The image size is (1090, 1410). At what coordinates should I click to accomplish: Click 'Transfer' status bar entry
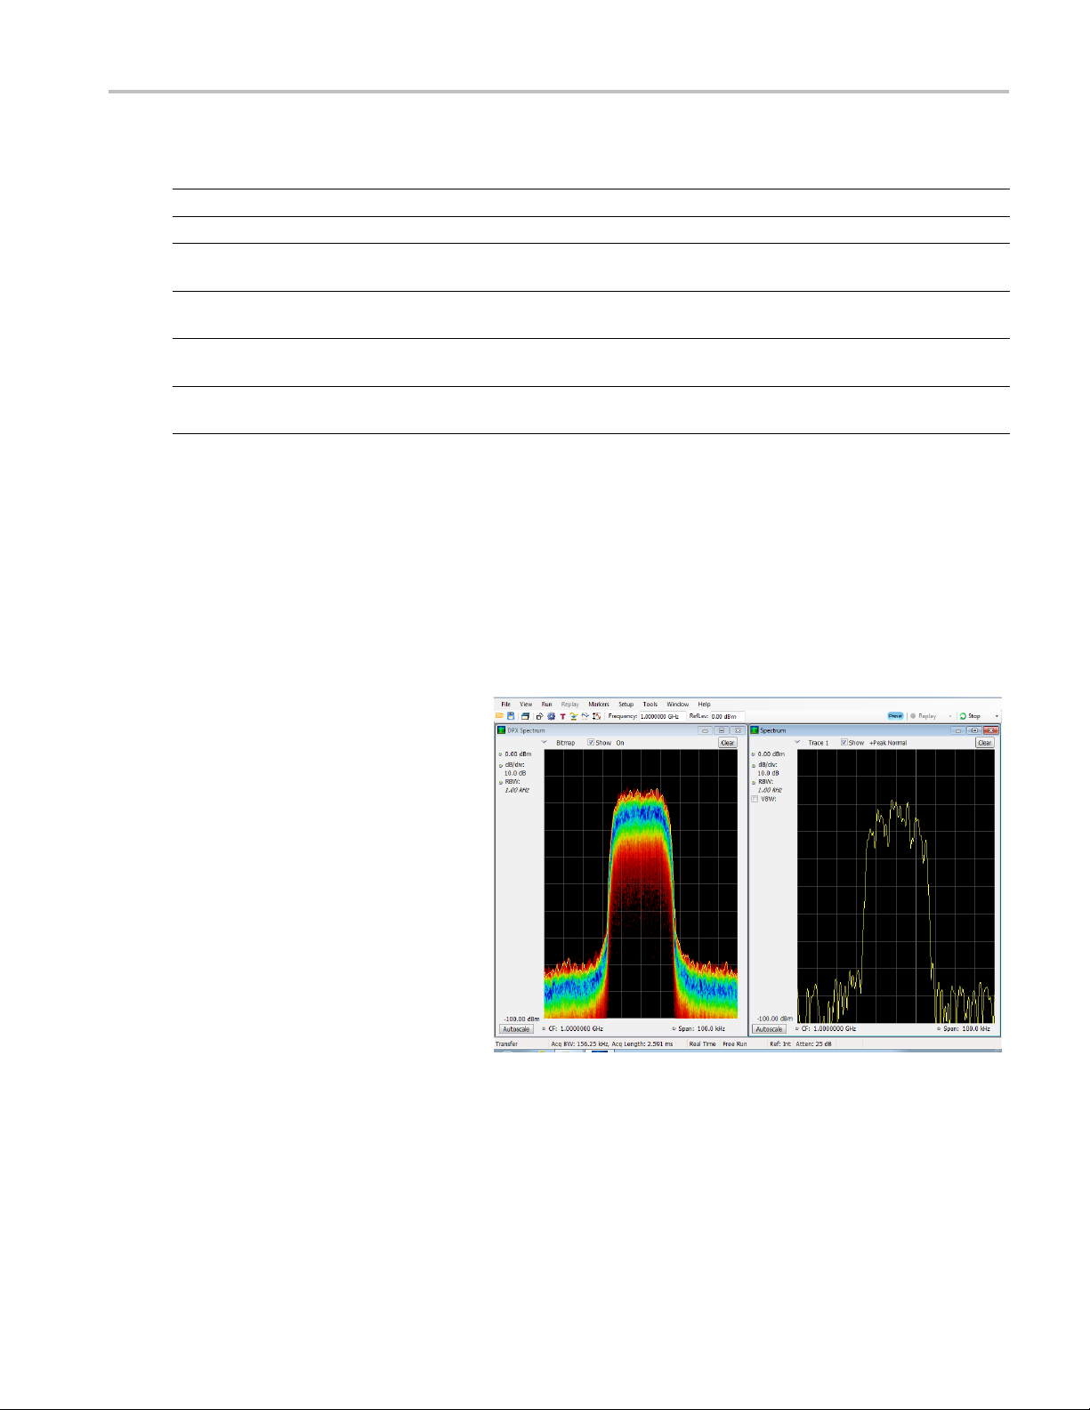[506, 1044]
